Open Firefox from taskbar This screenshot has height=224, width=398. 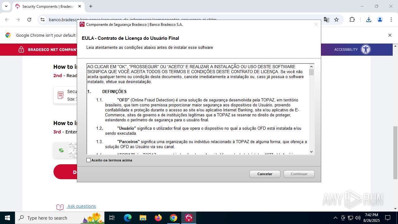[158, 218]
